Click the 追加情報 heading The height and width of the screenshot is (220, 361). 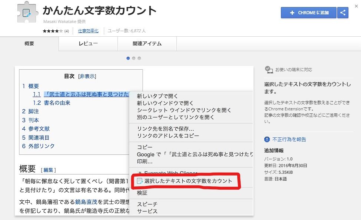[x=274, y=150]
